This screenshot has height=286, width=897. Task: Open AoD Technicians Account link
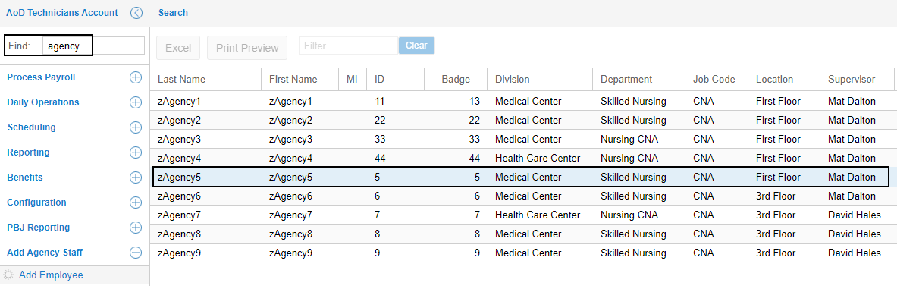click(61, 13)
